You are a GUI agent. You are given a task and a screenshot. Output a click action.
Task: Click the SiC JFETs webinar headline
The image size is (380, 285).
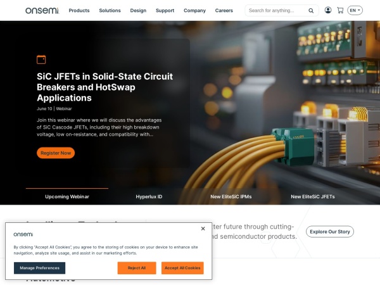pos(105,87)
